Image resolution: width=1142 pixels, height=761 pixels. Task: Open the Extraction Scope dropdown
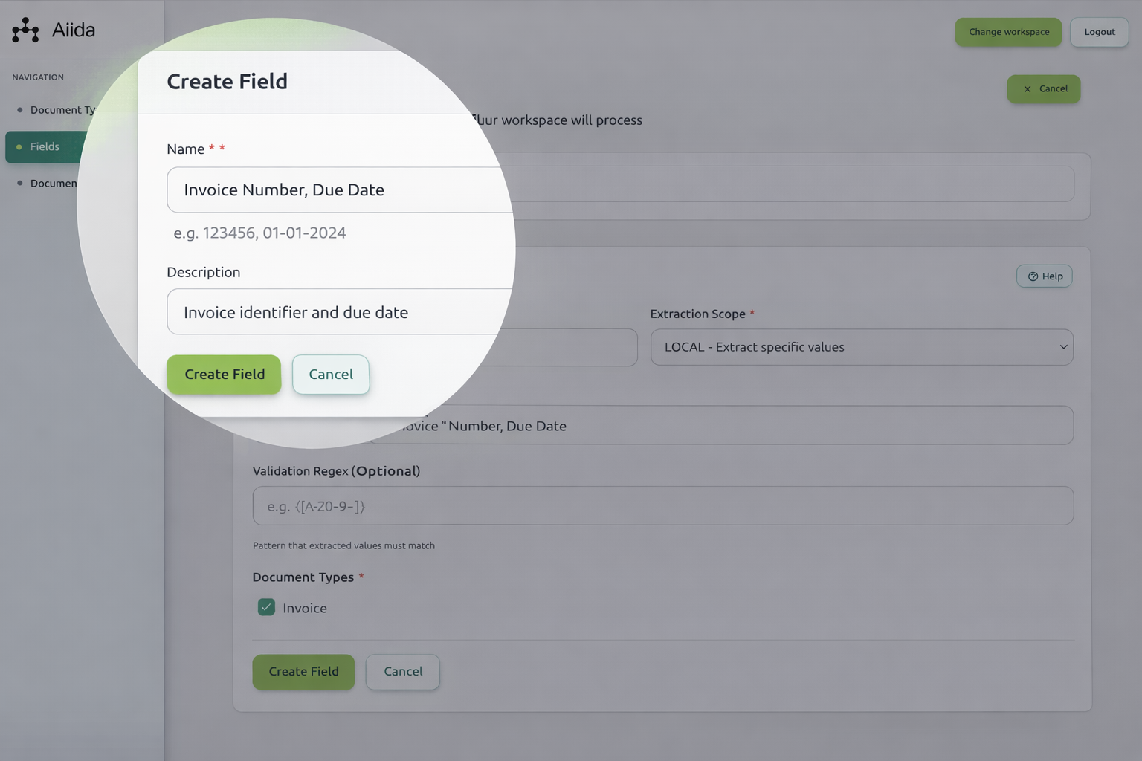861,347
